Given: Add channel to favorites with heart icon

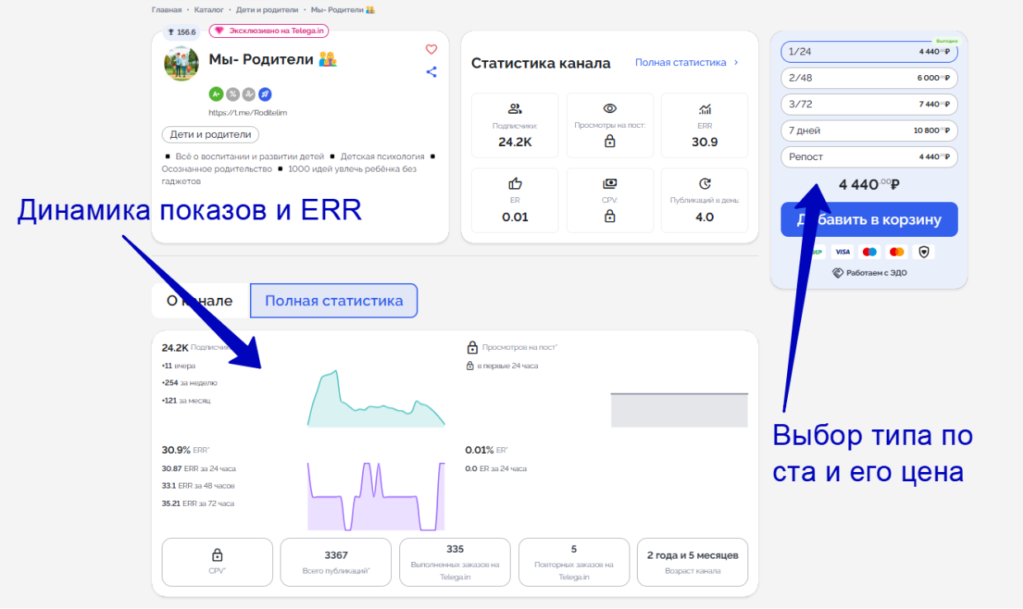Looking at the screenshot, I should click(x=431, y=50).
